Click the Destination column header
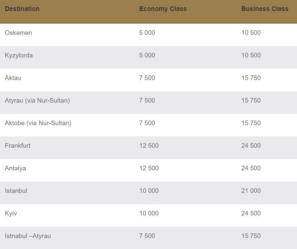Viewport: 297px width, 249px height. tap(22, 9)
